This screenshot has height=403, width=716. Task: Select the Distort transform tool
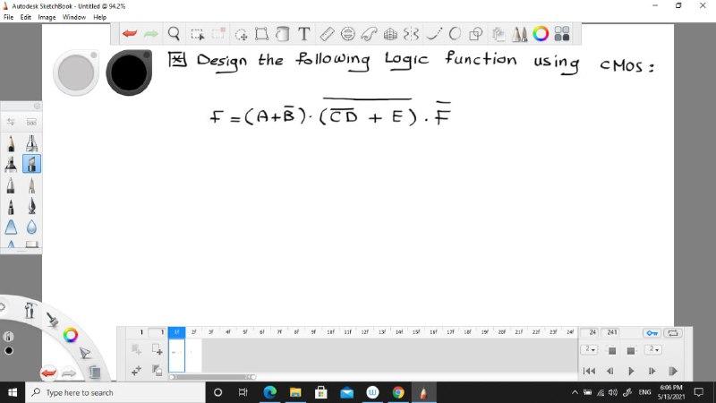tap(261, 34)
